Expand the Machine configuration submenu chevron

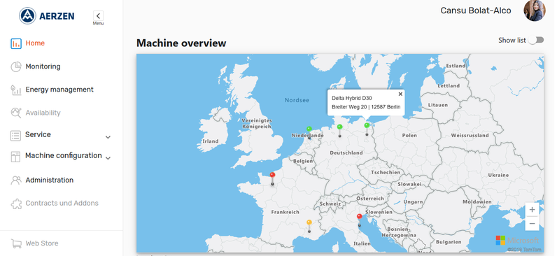[108, 158]
